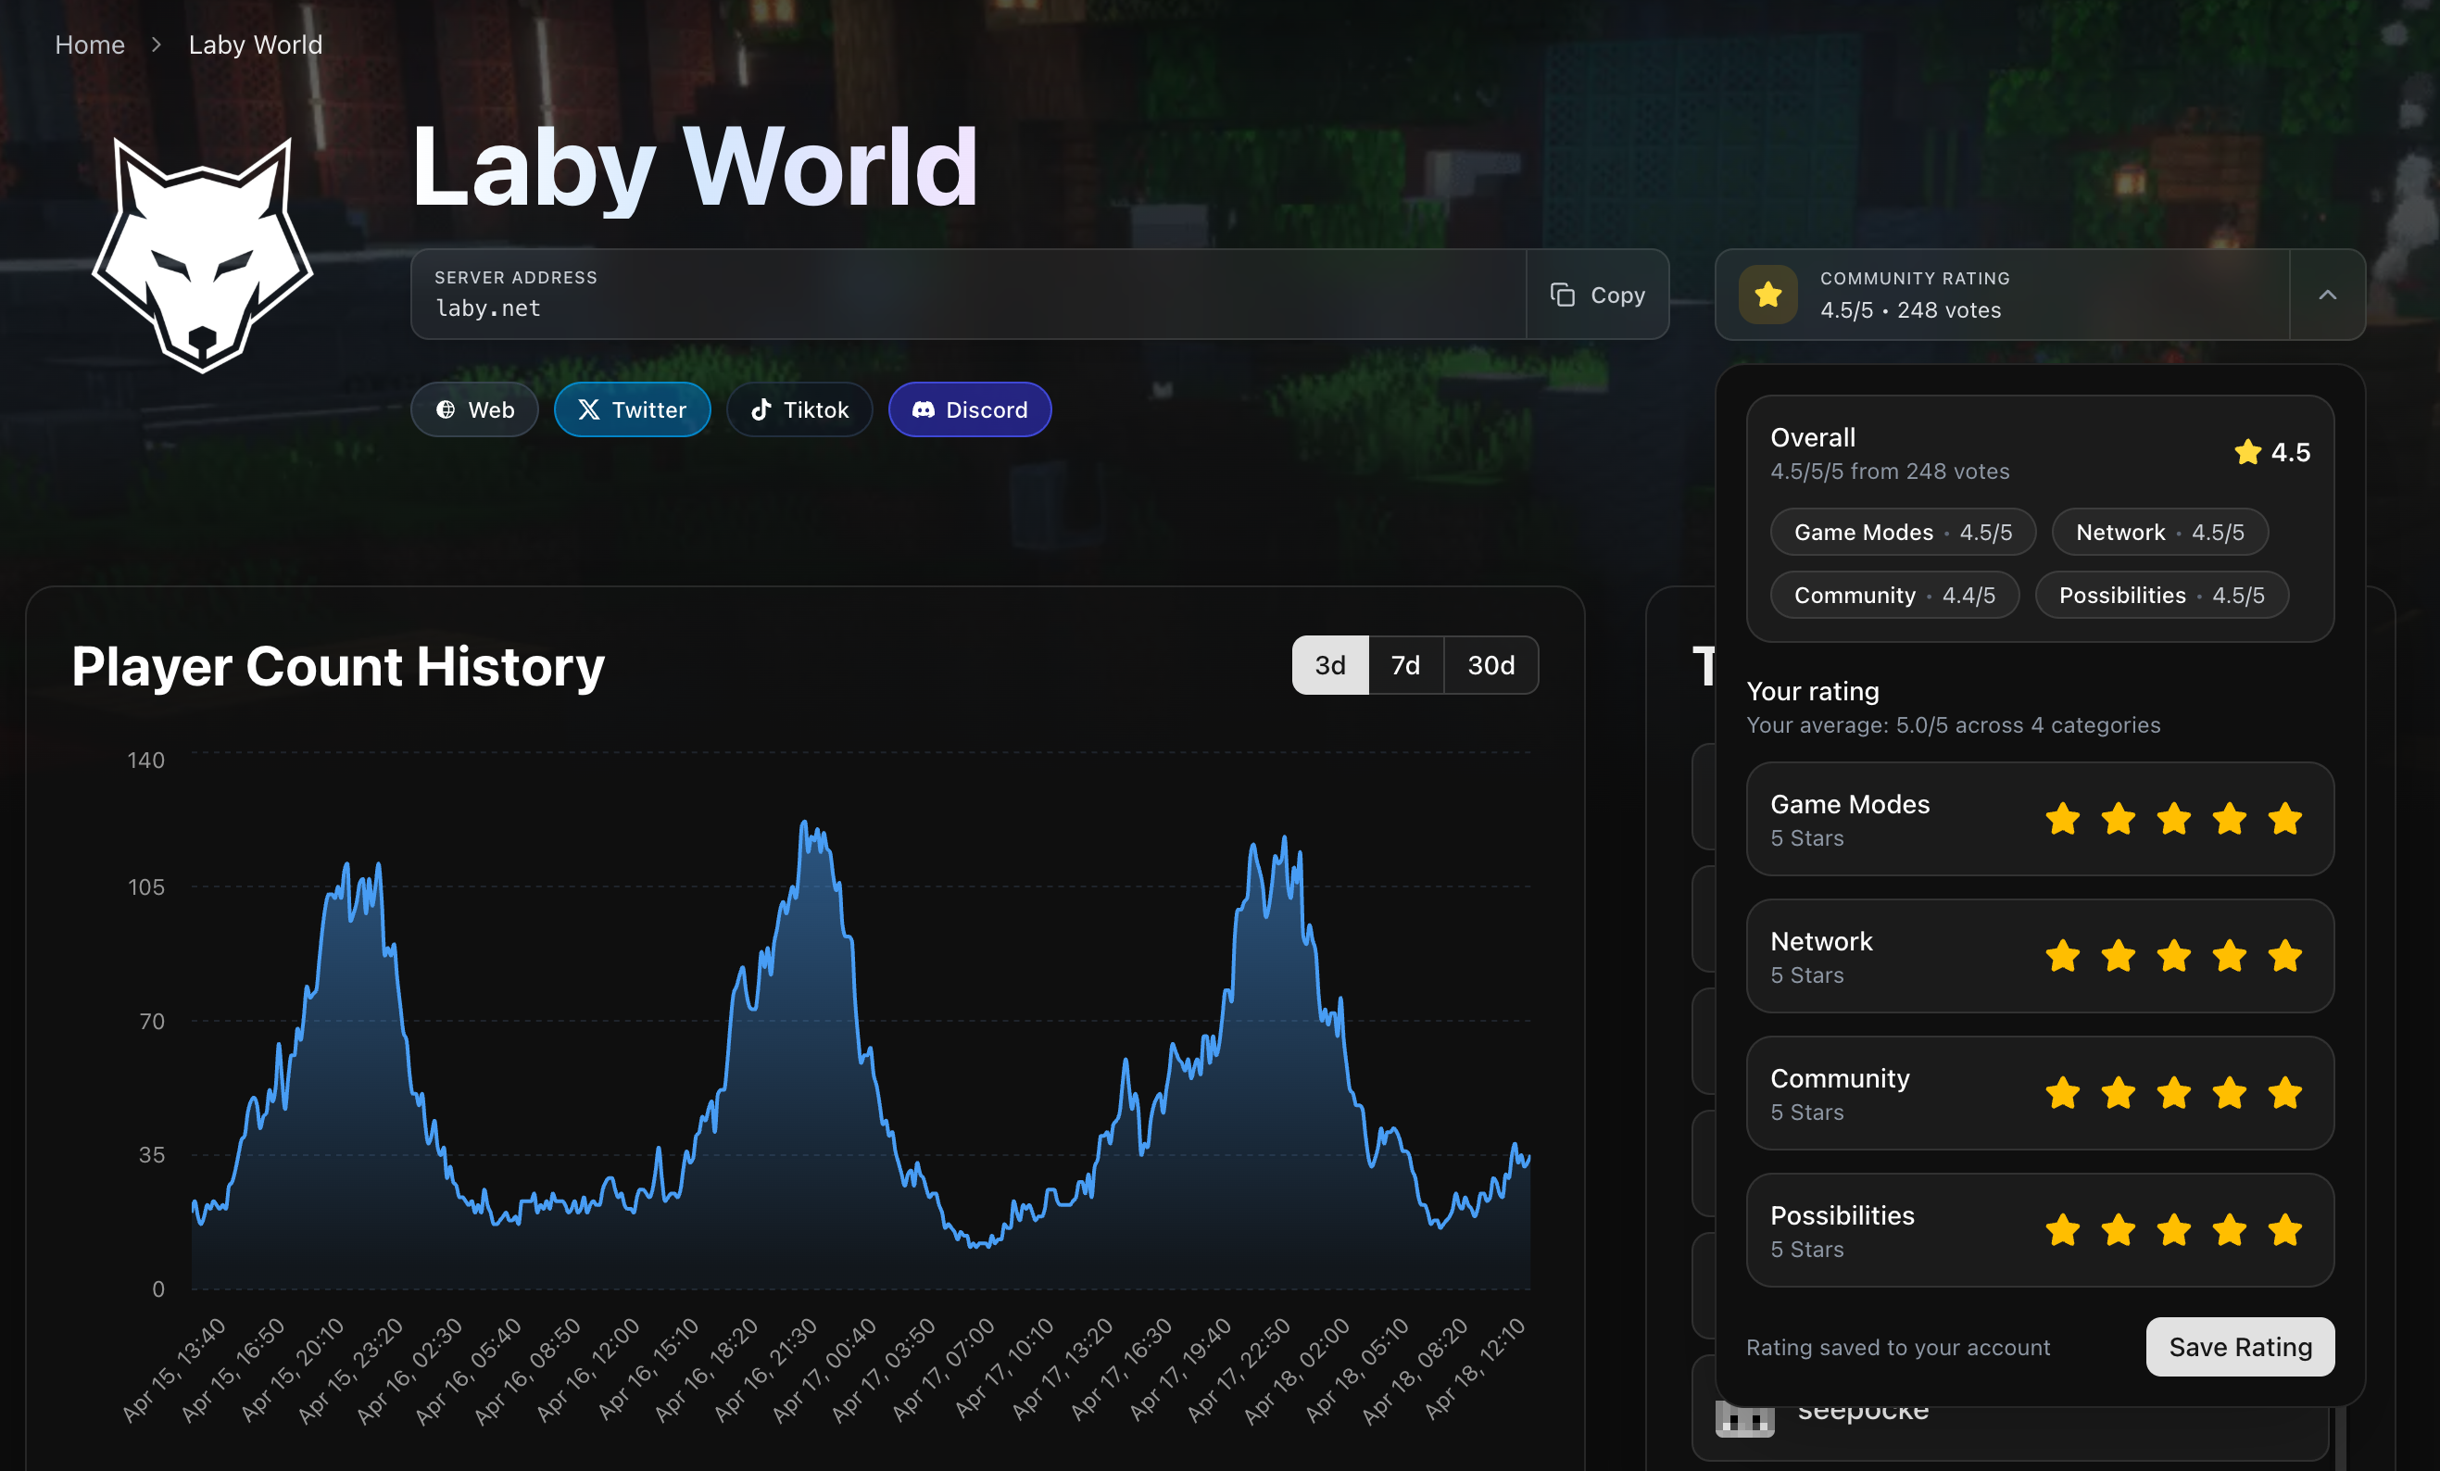This screenshot has height=1471, width=2440.
Task: Visit the server website via Web icon
Action: (474, 409)
